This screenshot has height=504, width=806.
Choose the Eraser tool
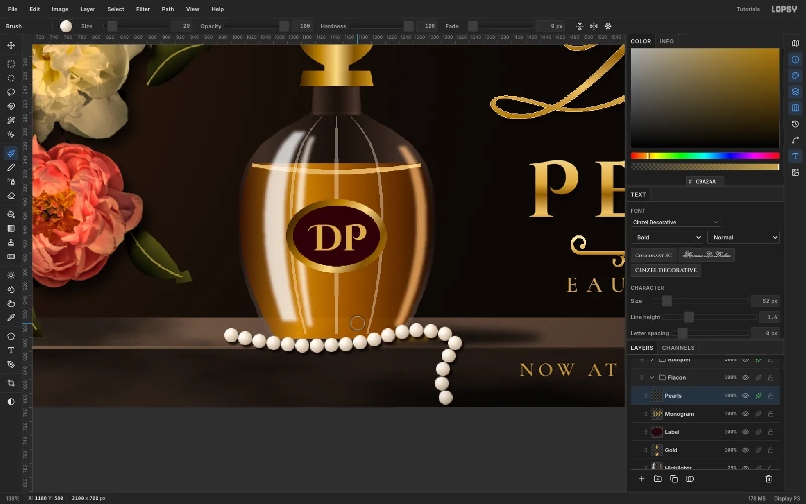point(11,196)
